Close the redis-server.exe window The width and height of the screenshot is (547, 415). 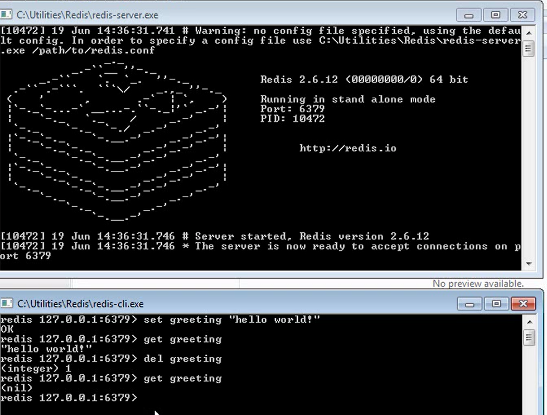[522, 15]
